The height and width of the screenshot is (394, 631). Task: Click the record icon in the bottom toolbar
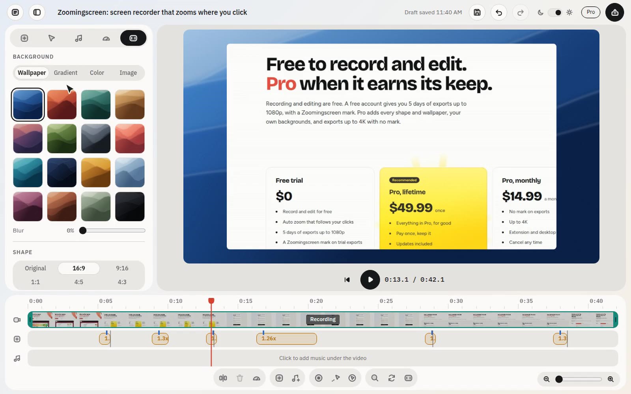point(319,378)
